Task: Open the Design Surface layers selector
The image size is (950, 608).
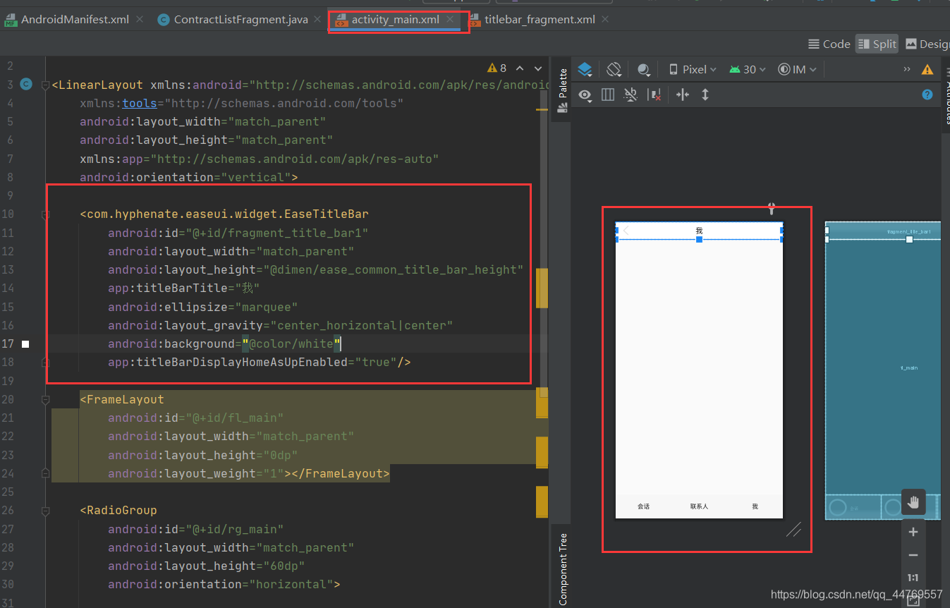Action: [x=585, y=69]
